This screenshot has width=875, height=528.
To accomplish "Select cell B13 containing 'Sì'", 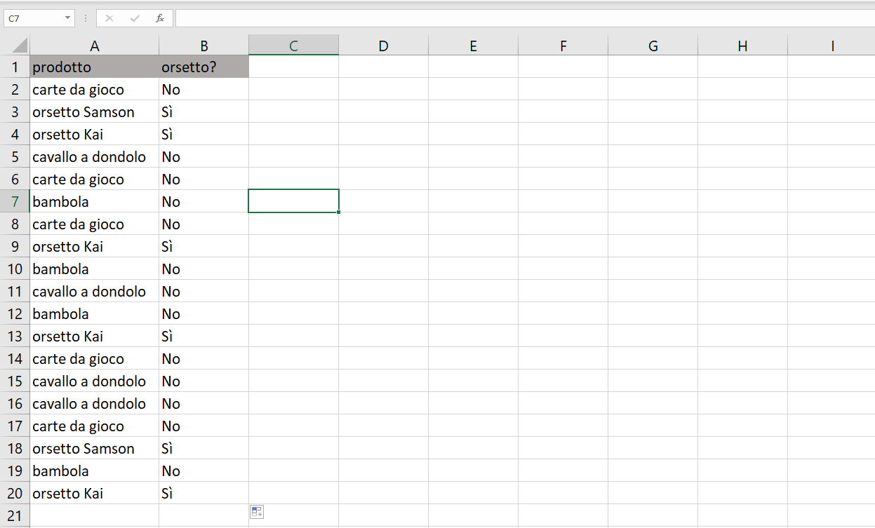I will [x=203, y=336].
